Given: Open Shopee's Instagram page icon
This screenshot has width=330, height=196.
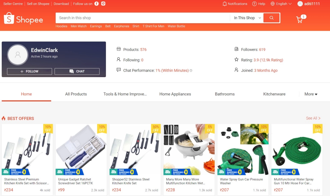Looking at the screenshot, I should (103, 4).
